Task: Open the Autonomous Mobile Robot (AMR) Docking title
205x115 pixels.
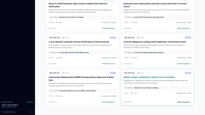Action: click(x=81, y=79)
